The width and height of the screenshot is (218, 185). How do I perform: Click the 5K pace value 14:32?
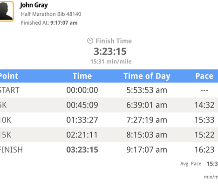coord(204,105)
